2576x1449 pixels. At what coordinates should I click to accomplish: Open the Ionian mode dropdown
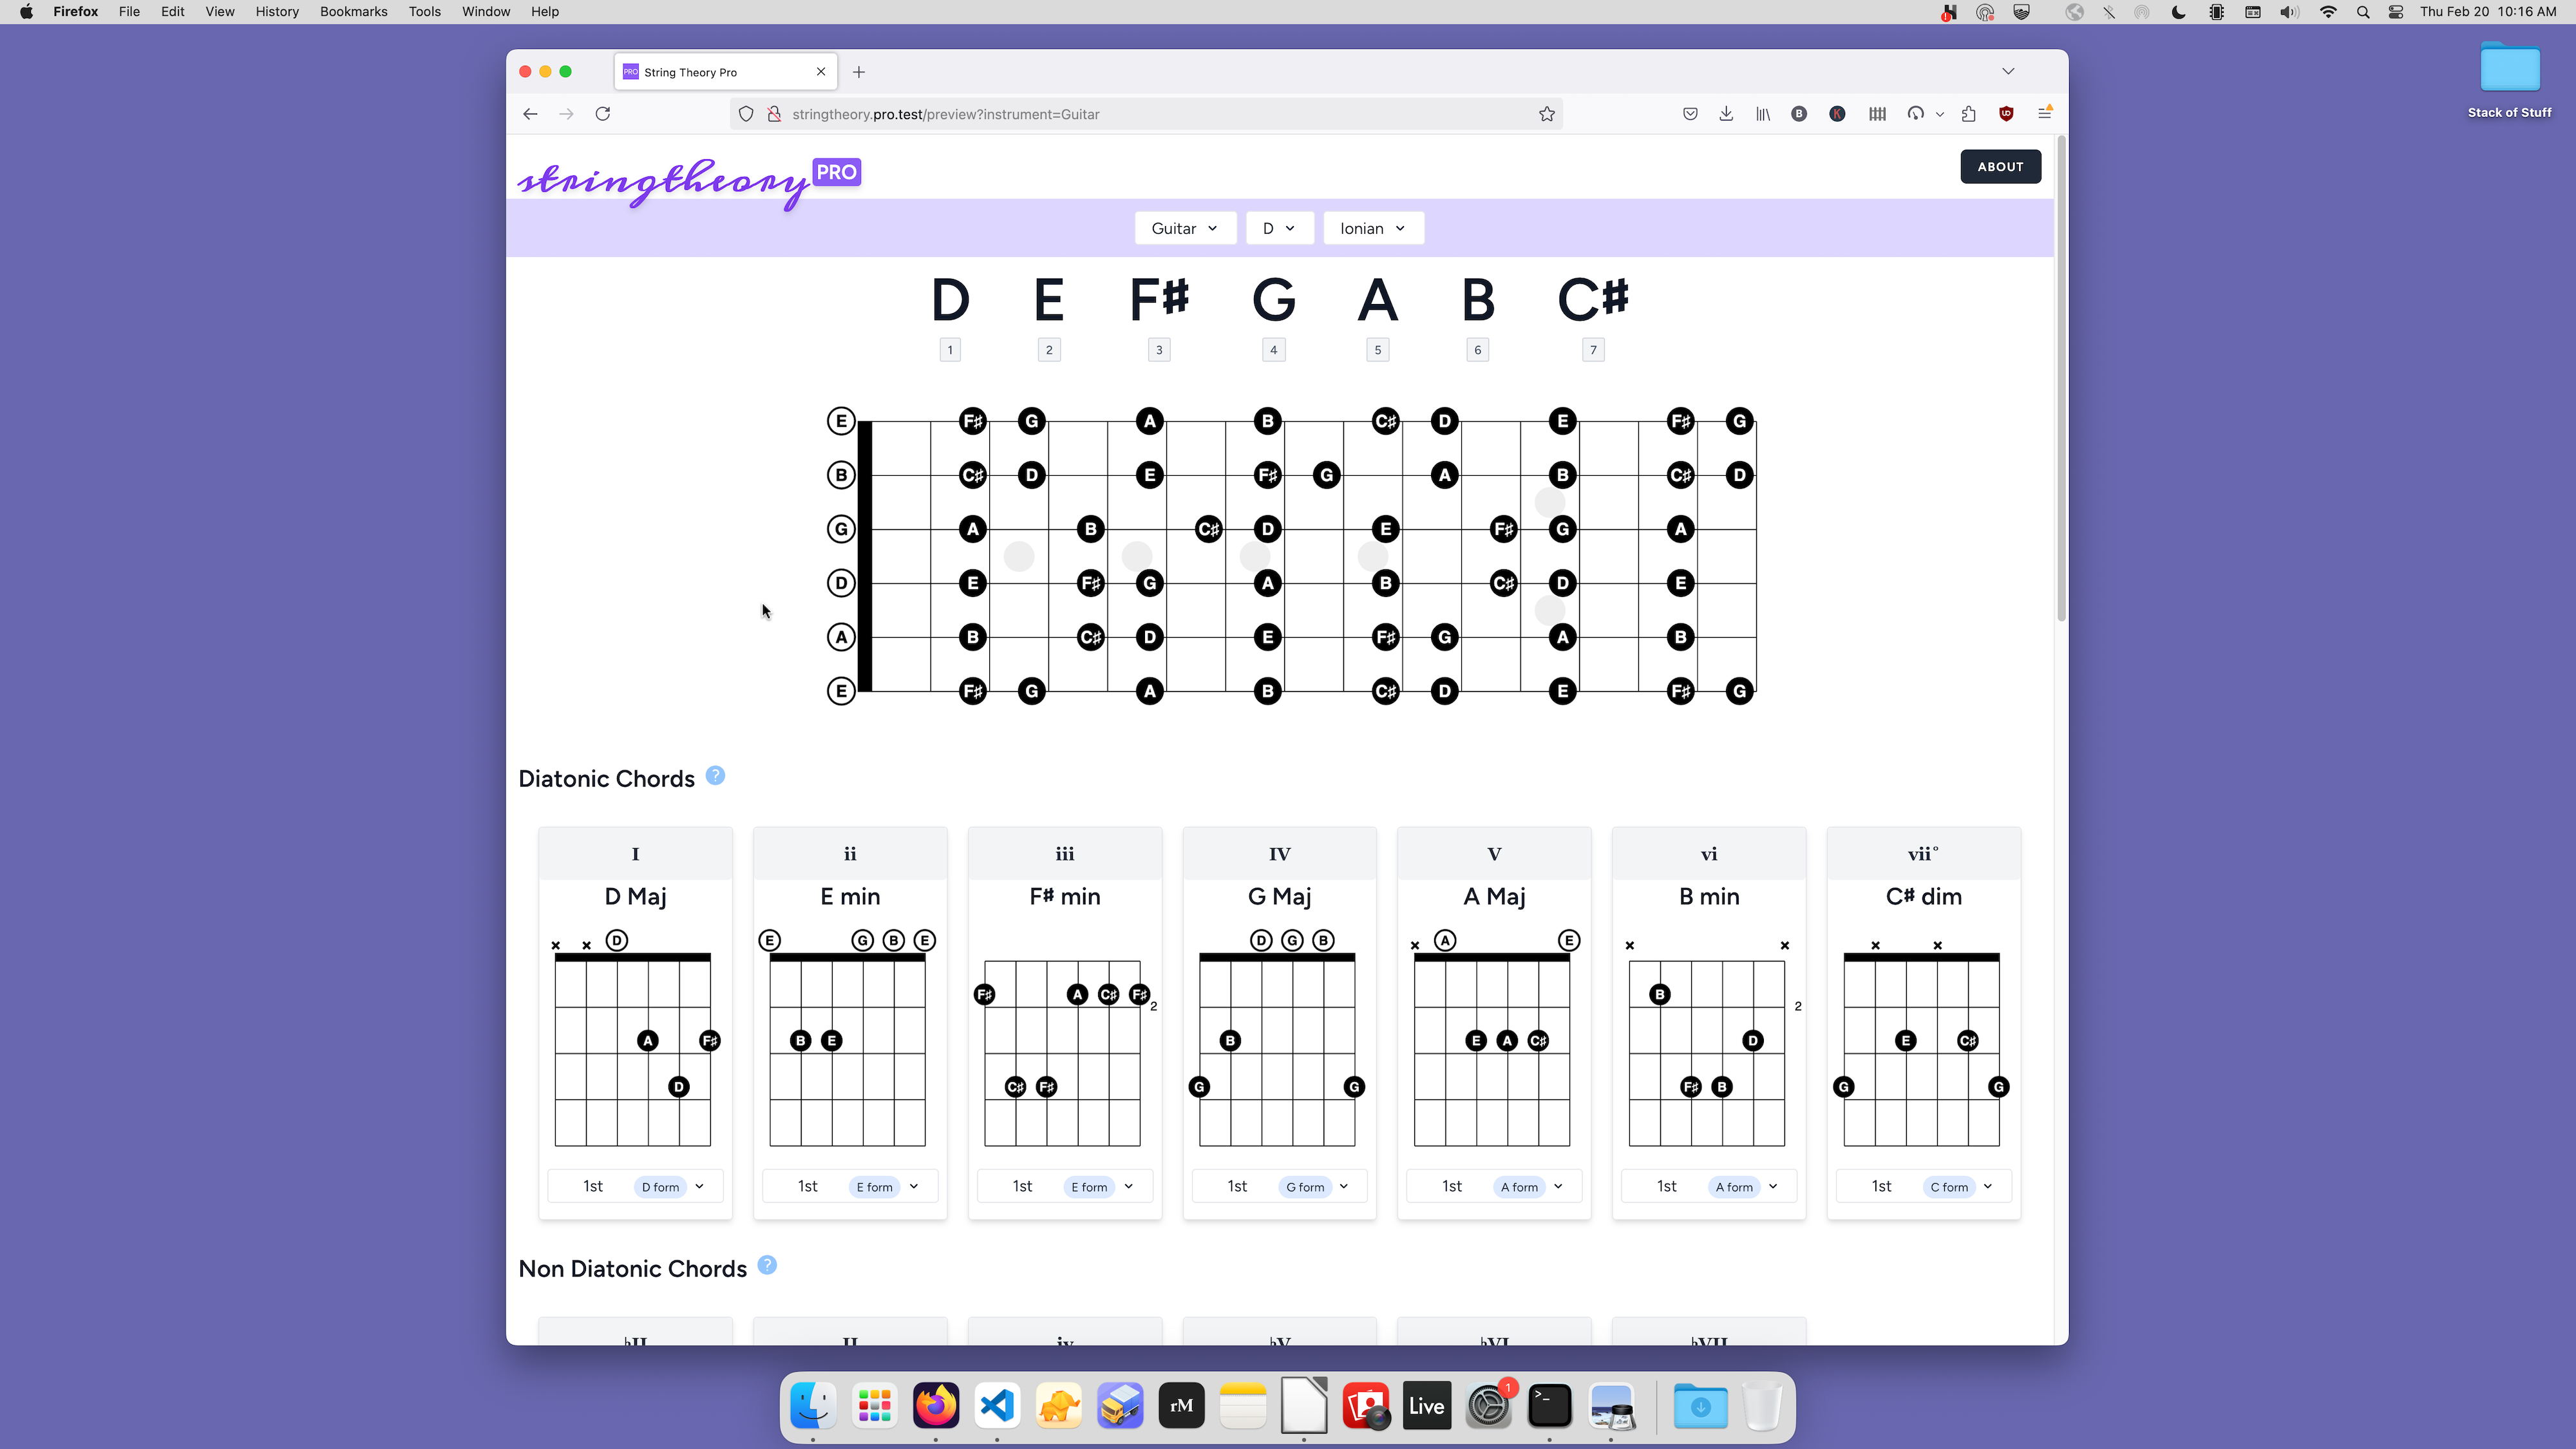click(x=1373, y=228)
